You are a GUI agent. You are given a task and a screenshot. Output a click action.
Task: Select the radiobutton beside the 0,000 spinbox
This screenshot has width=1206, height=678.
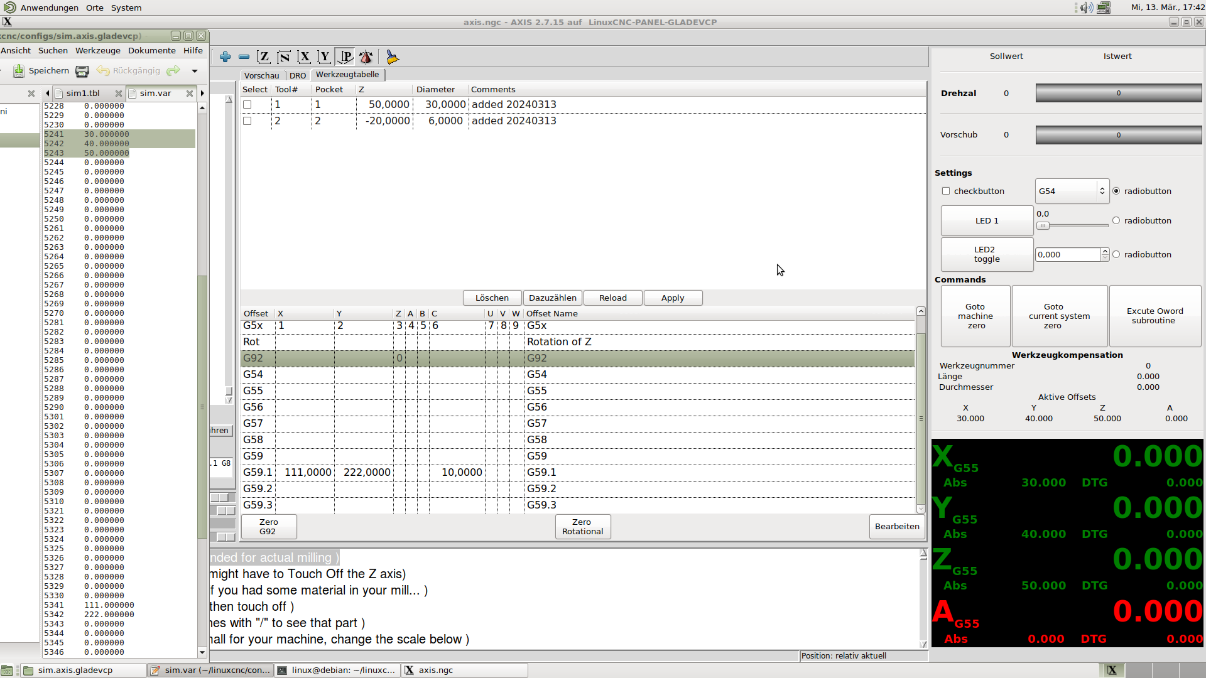point(1116,254)
